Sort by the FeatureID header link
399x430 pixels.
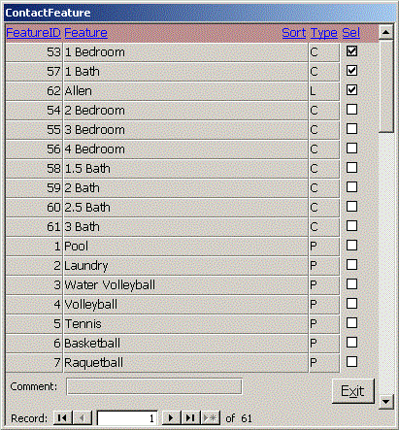[x=33, y=33]
